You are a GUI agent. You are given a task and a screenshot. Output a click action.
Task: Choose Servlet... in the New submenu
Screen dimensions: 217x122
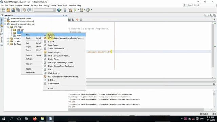click(x=64, y=42)
